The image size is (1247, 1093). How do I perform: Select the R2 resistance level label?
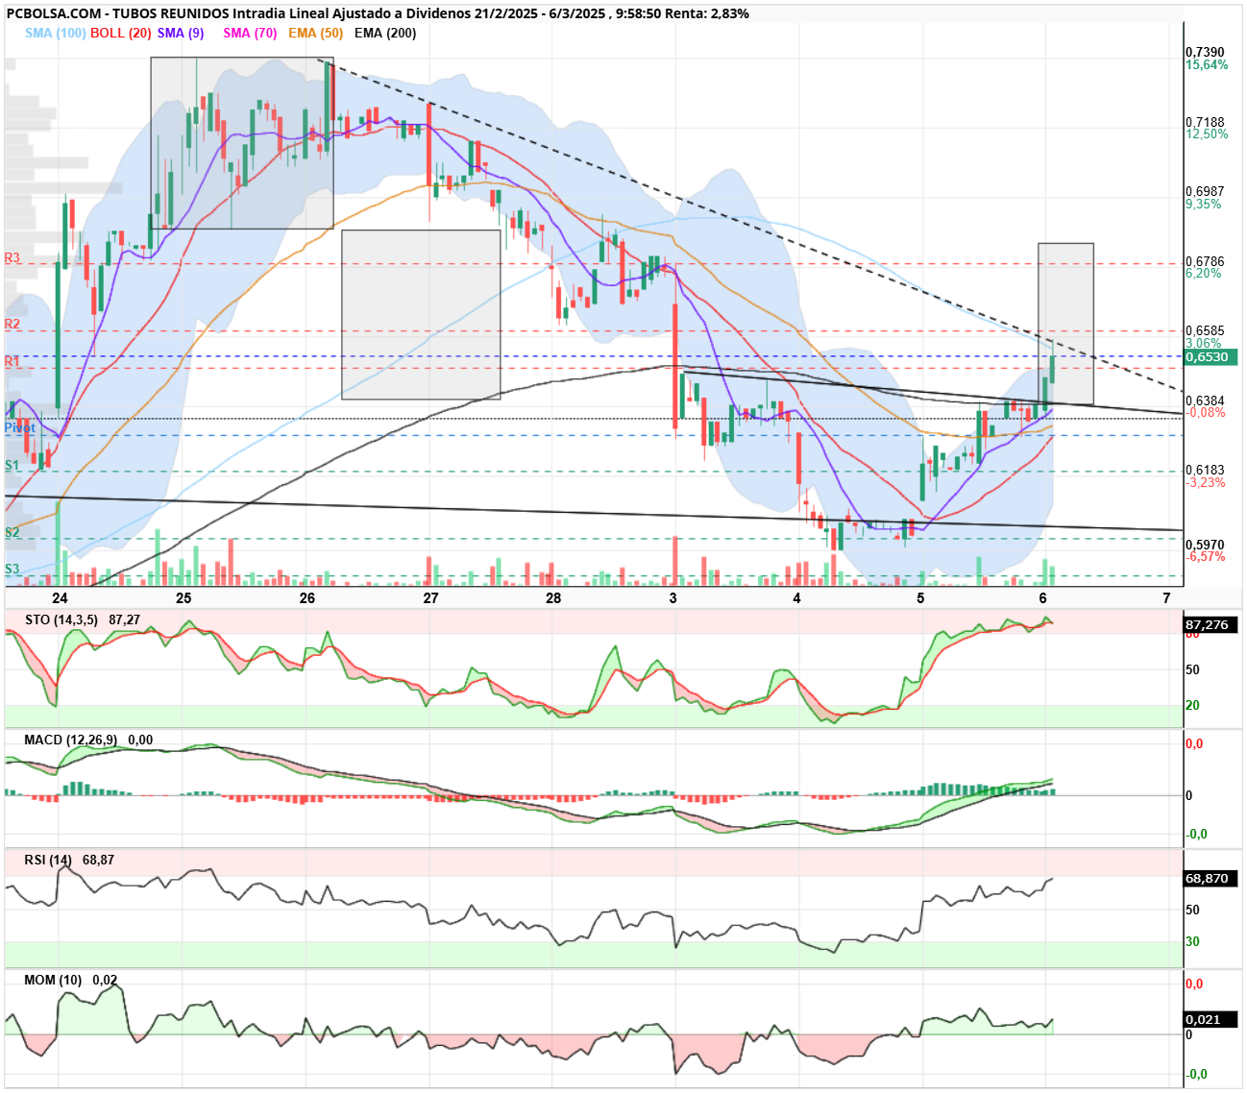12,325
